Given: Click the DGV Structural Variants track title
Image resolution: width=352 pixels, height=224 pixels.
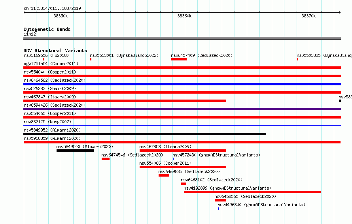Looking at the screenshot, I should click(x=55, y=51).
